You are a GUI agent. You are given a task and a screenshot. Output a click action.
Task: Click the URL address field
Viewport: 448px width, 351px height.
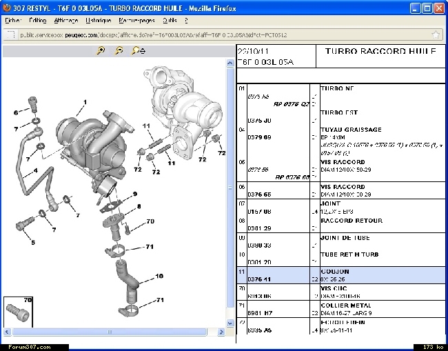[x=223, y=35]
